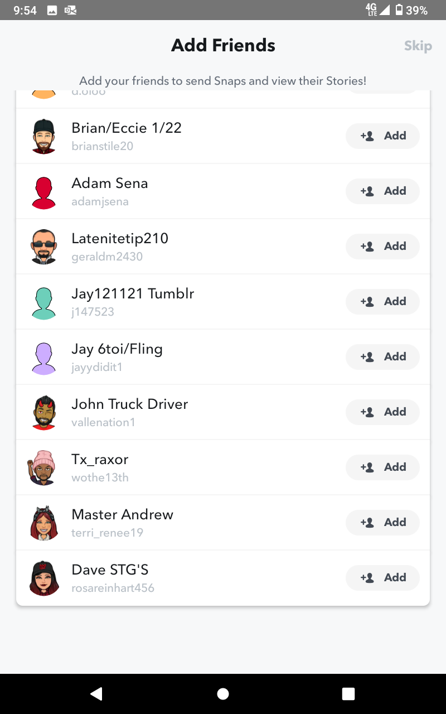
Task: Tap Brian/Eccie 1/22 Bitmoji avatar
Action: coord(43,136)
